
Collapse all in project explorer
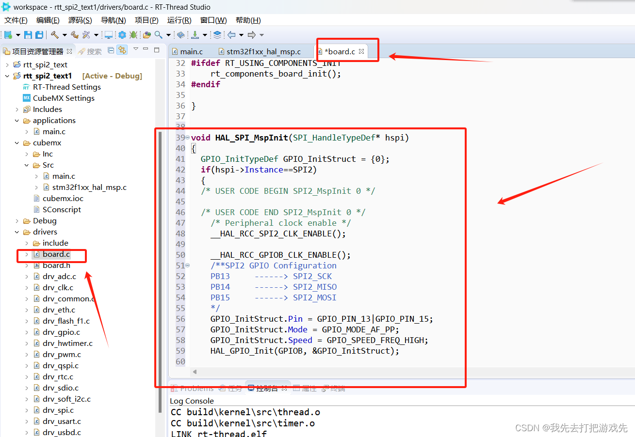tap(111, 50)
